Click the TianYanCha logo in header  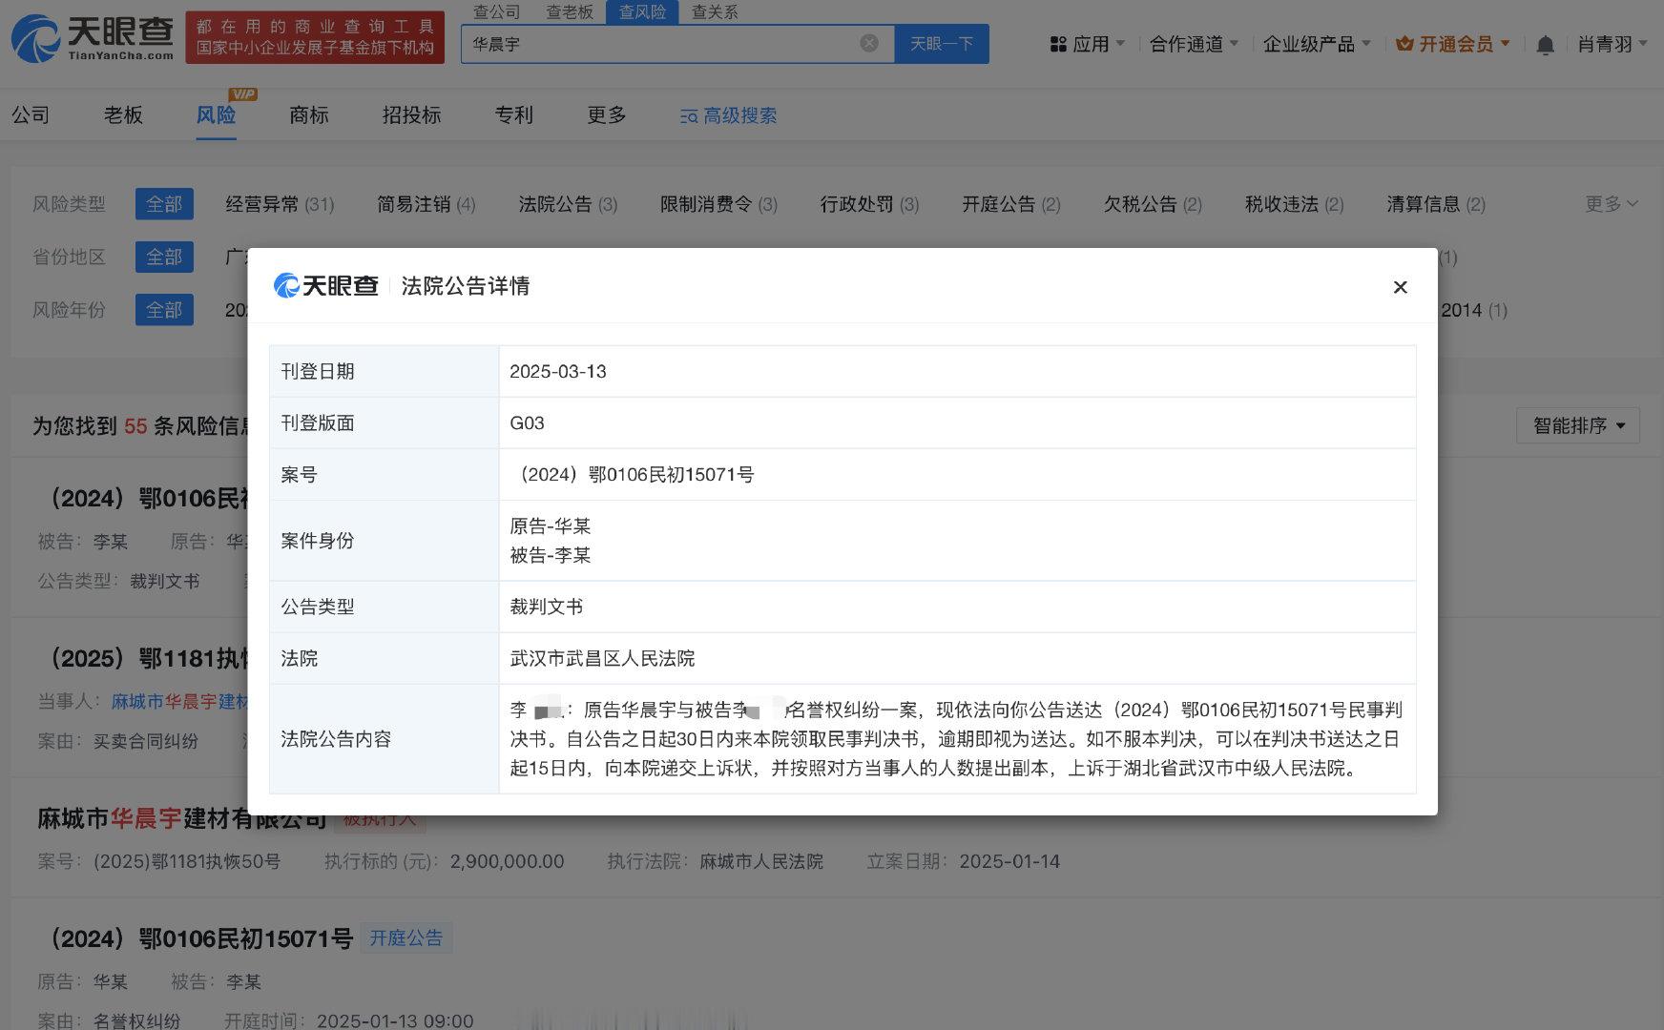click(x=93, y=38)
